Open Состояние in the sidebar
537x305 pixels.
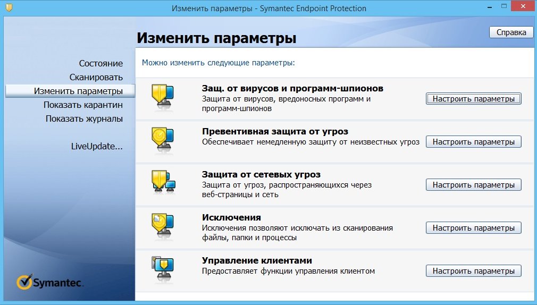tap(100, 63)
